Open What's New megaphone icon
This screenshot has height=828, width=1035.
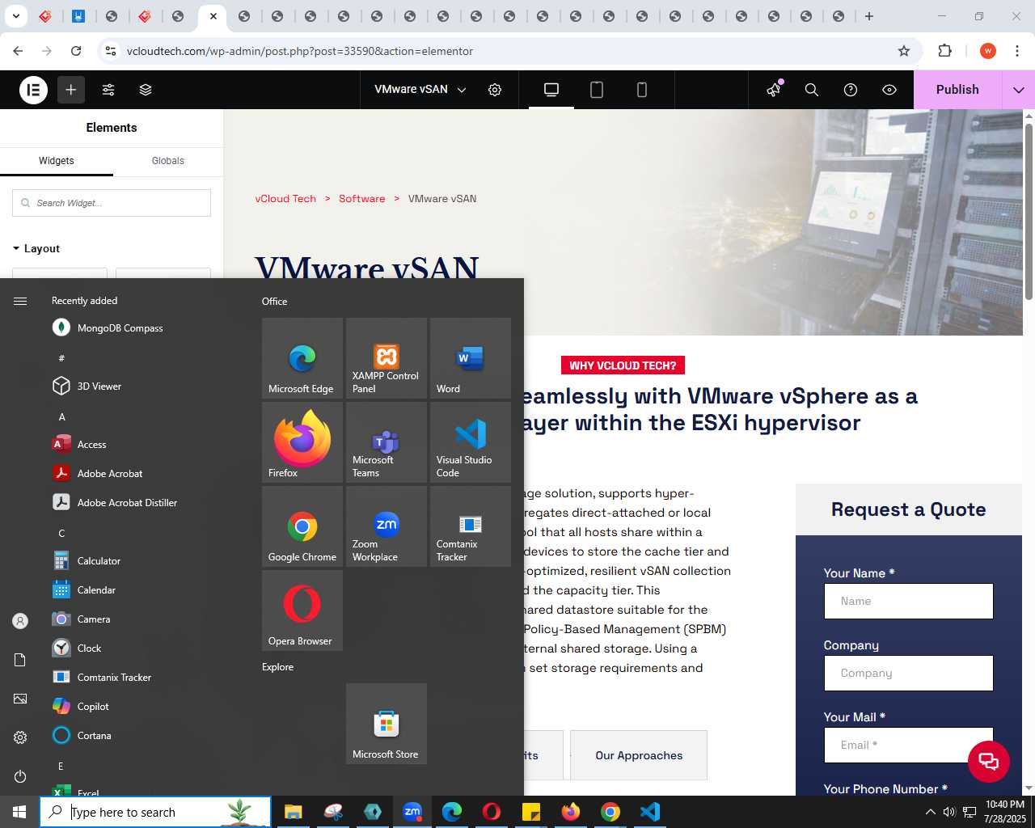(x=774, y=90)
